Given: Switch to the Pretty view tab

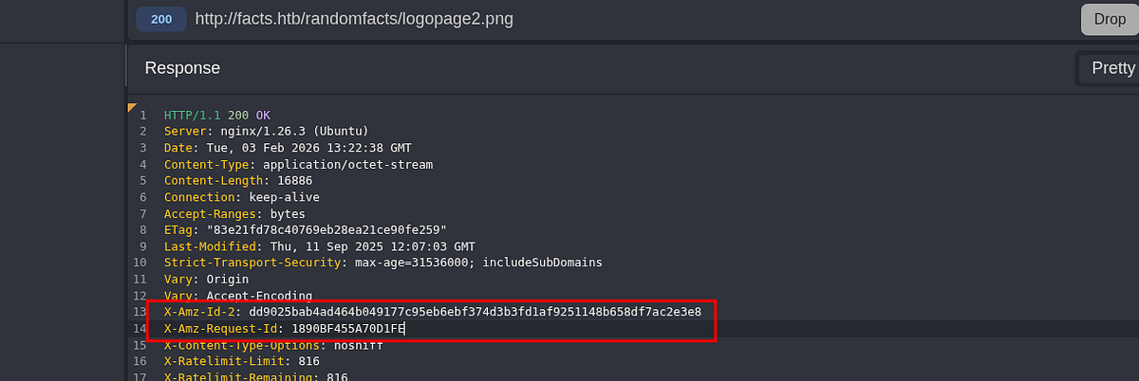Looking at the screenshot, I should click(1112, 68).
